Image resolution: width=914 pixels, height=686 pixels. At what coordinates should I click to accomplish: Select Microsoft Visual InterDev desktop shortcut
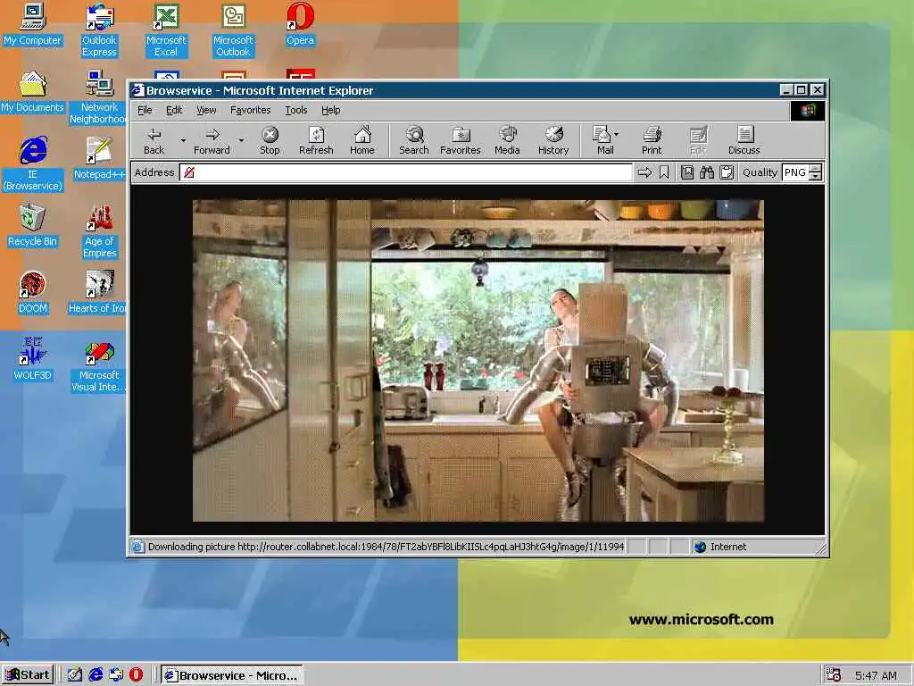tap(98, 367)
